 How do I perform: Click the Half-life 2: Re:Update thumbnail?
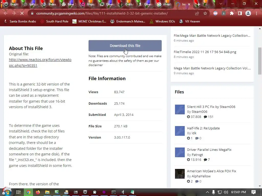point(180,131)
